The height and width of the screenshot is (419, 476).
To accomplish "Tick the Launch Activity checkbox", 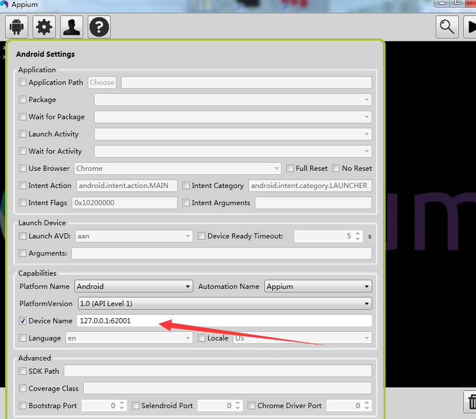I will tap(23, 134).
